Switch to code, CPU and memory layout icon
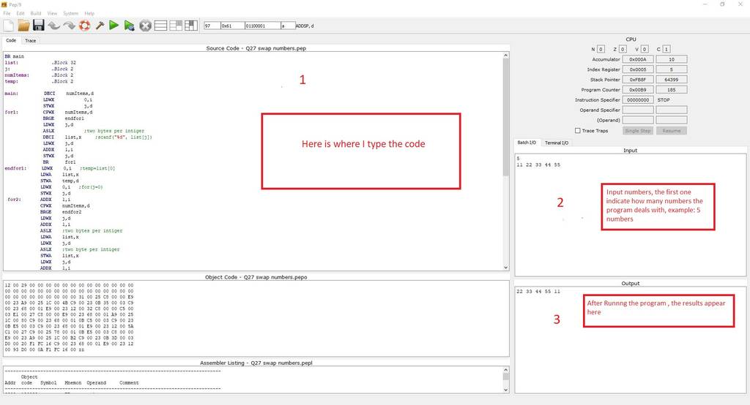Image resolution: width=750 pixels, height=405 pixels. click(191, 26)
